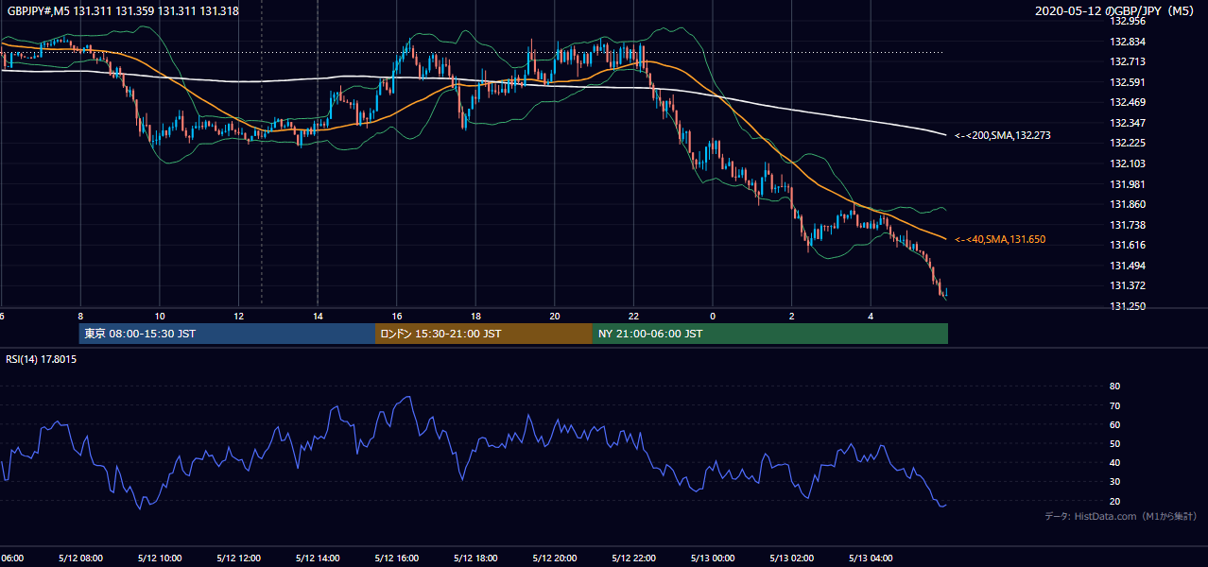Viewport: 1208px width, 567px height.
Task: Click hour tick 14 under the price chart
Action: click(x=318, y=316)
